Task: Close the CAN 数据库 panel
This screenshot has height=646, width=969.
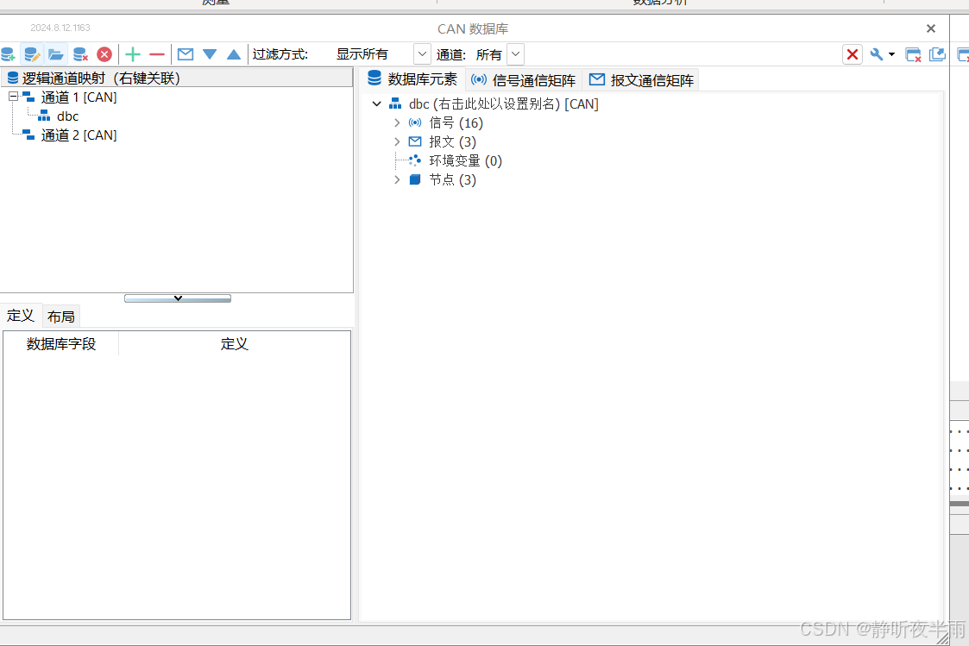Action: (931, 28)
